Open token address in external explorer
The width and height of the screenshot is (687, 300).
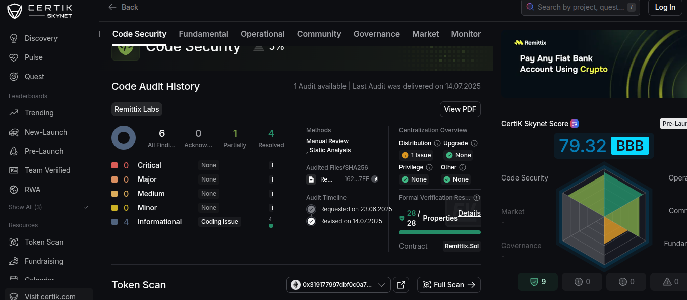pos(401,285)
